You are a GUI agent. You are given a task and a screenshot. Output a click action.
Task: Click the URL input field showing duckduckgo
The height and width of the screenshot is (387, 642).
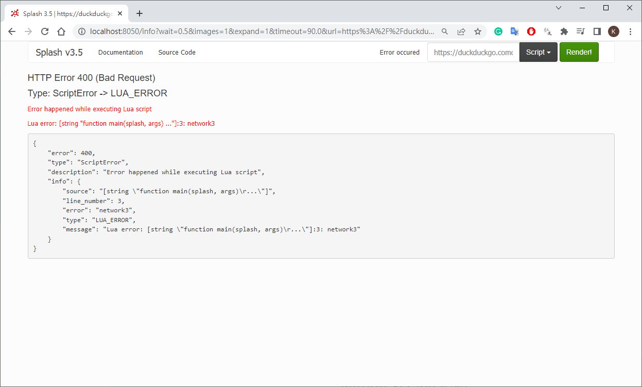[473, 52]
